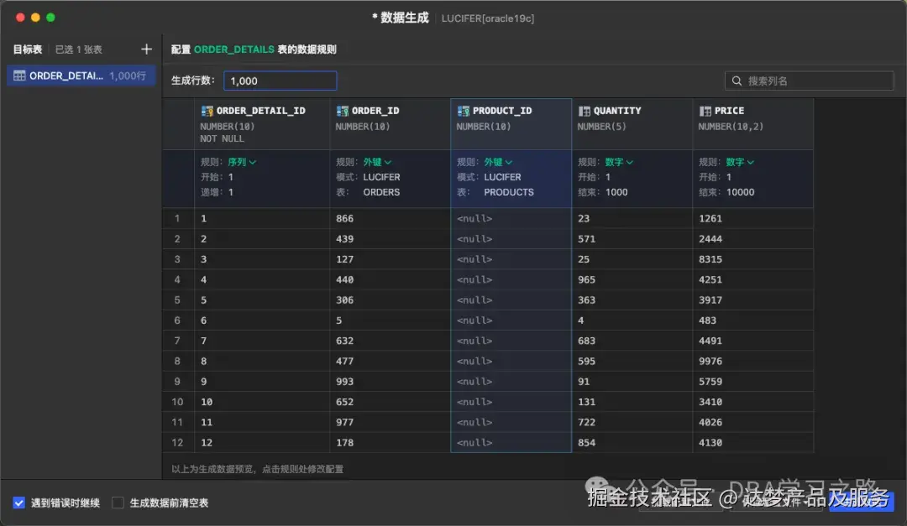
Task: Switch to the 目标表 tab
Action: pyautogui.click(x=27, y=49)
